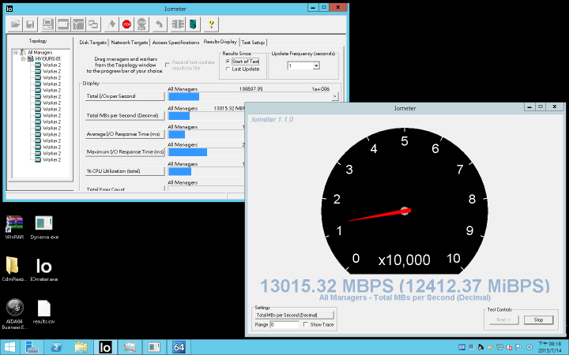Open WinRAR desktop icon

tap(14, 228)
